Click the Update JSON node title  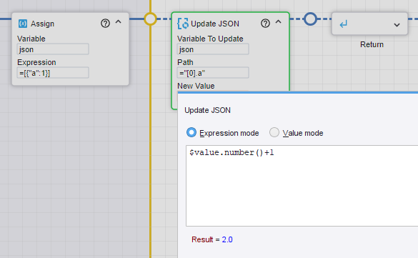pyautogui.click(x=215, y=24)
